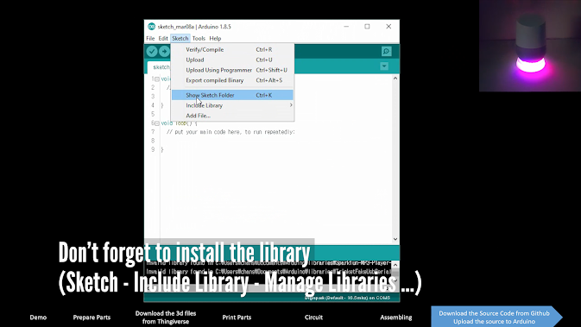
Task: Click the Verify checkmark toolbar button
Action: coord(152,51)
